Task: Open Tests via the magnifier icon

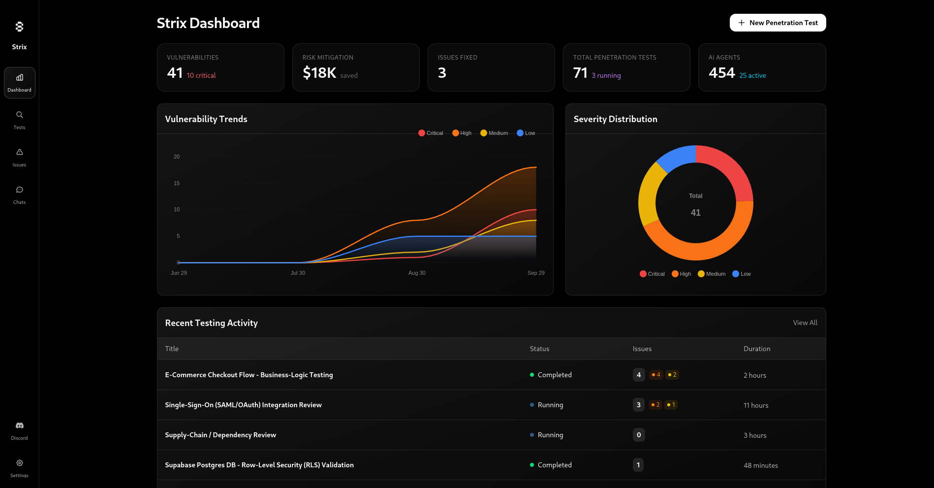Action: click(20, 115)
